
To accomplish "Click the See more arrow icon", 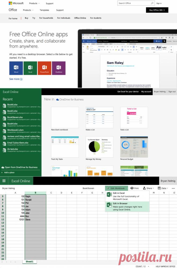I will [21, 79].
